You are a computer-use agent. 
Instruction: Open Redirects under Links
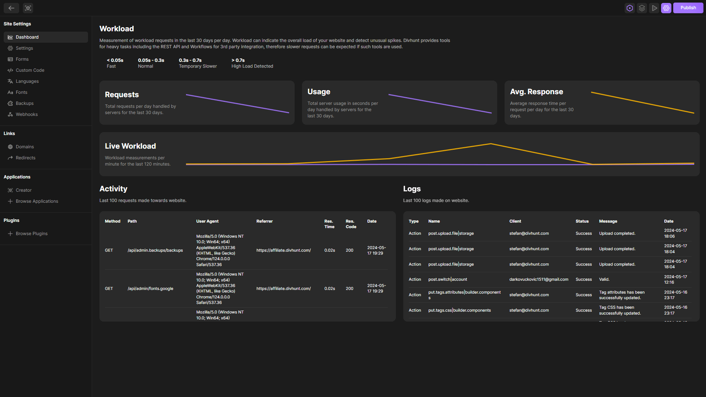tap(25, 158)
